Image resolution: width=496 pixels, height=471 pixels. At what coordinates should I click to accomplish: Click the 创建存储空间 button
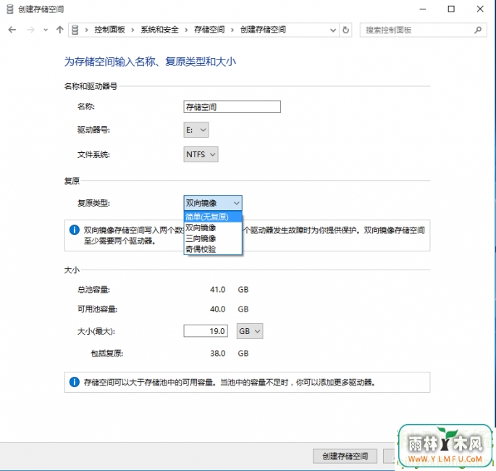(x=345, y=456)
